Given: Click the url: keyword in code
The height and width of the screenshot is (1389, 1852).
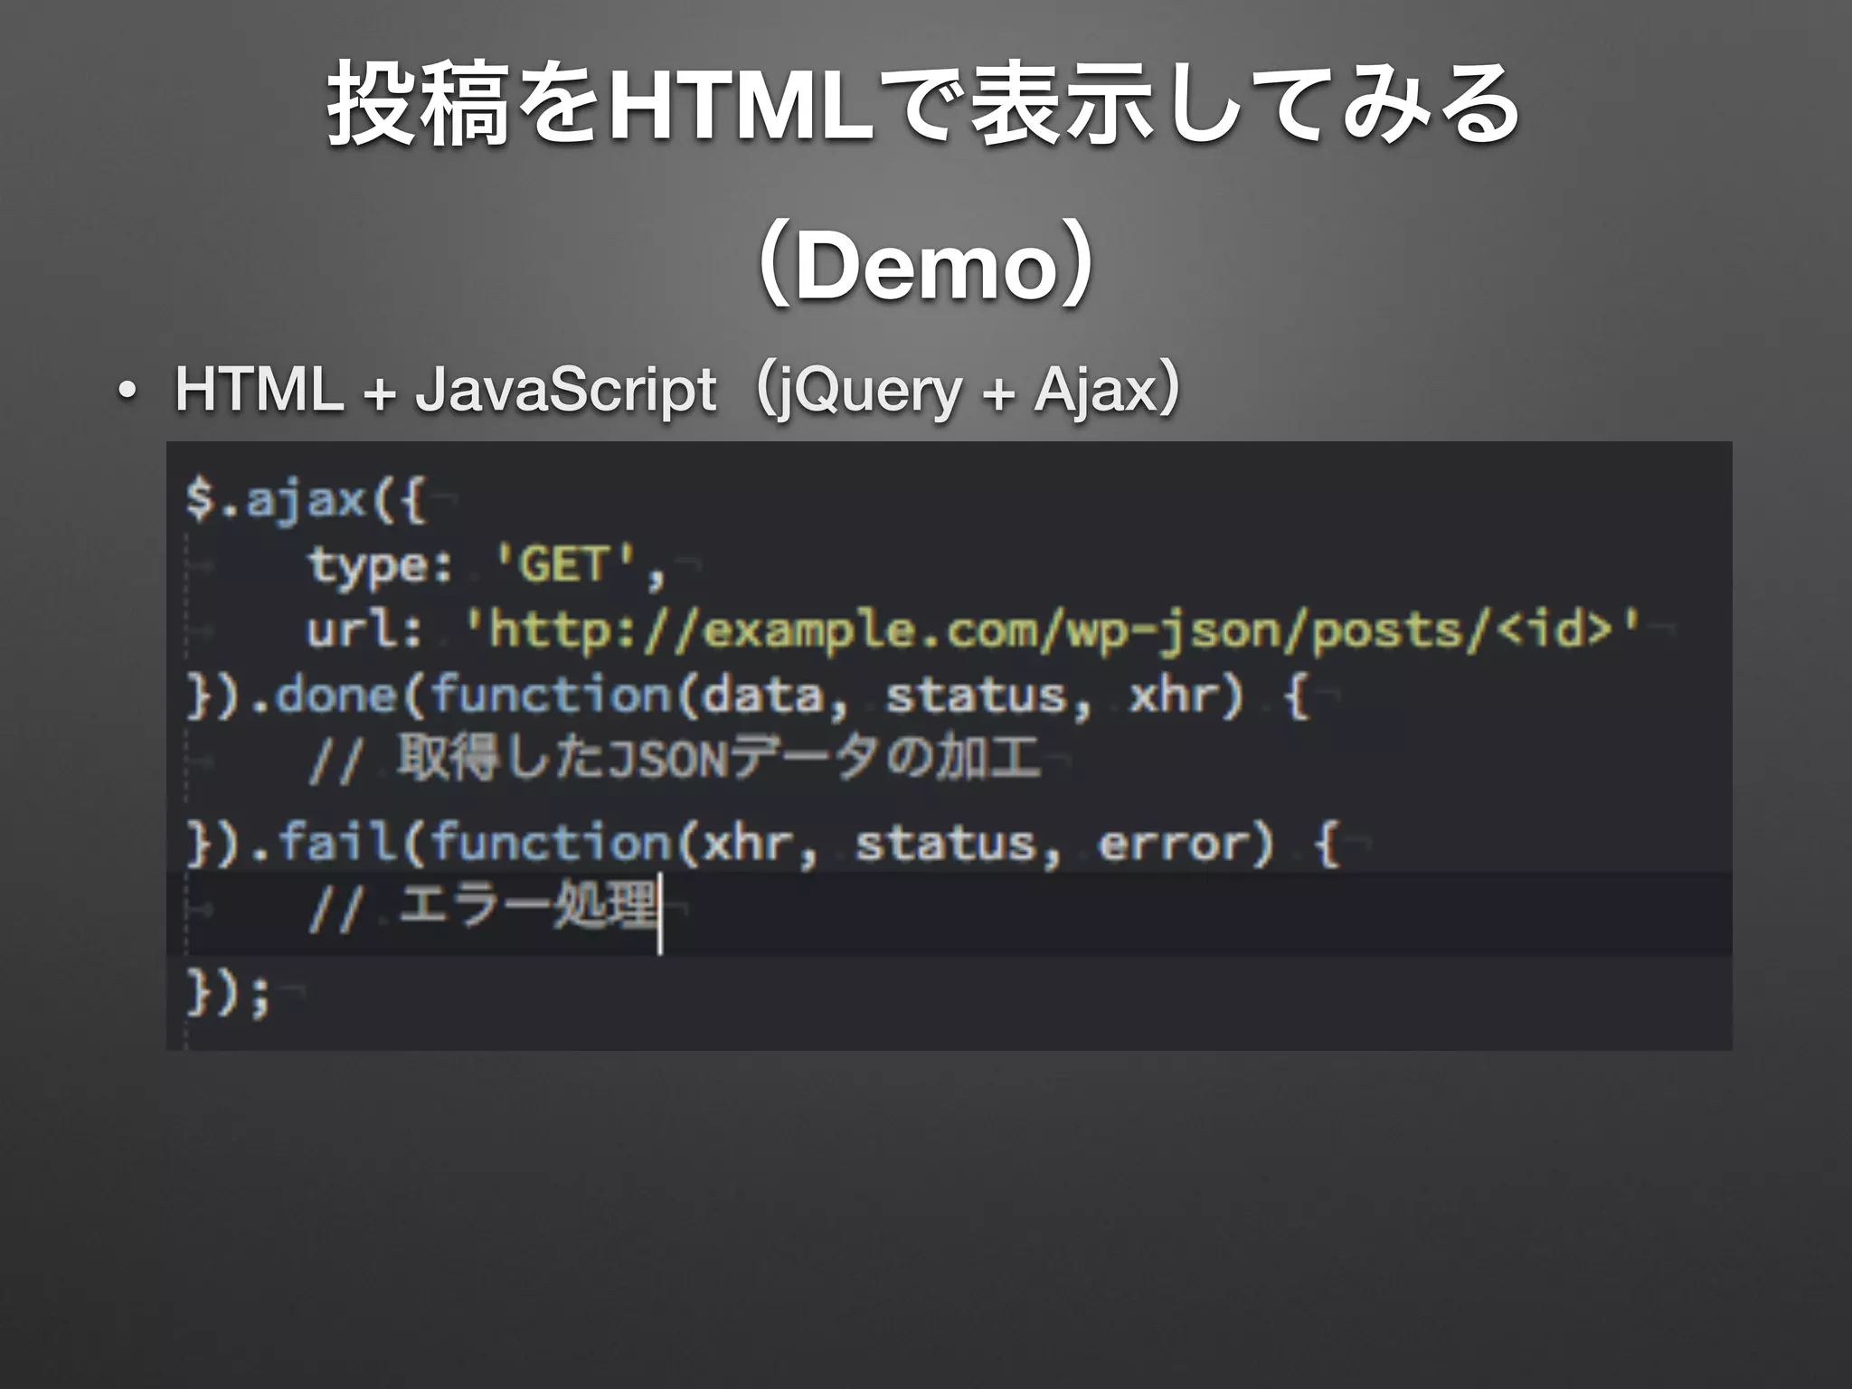Looking at the screenshot, I should click(364, 630).
